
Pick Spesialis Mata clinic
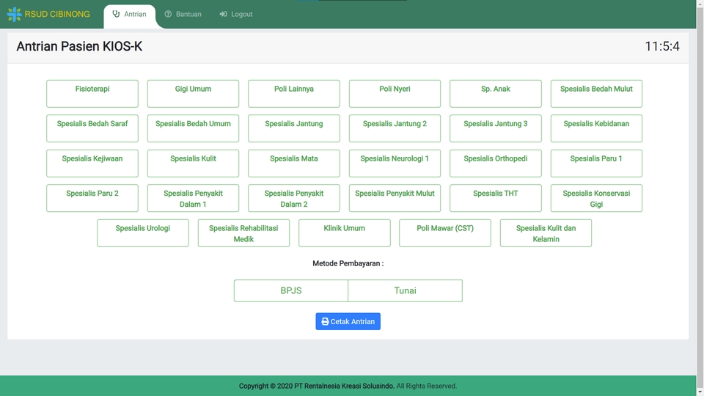click(x=293, y=164)
